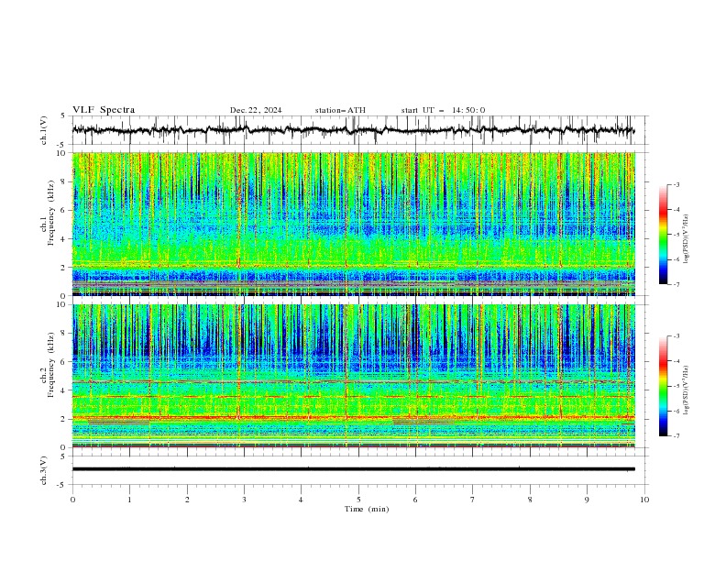
Task: Click the "10" tick on the time axis
Action: click(644, 500)
